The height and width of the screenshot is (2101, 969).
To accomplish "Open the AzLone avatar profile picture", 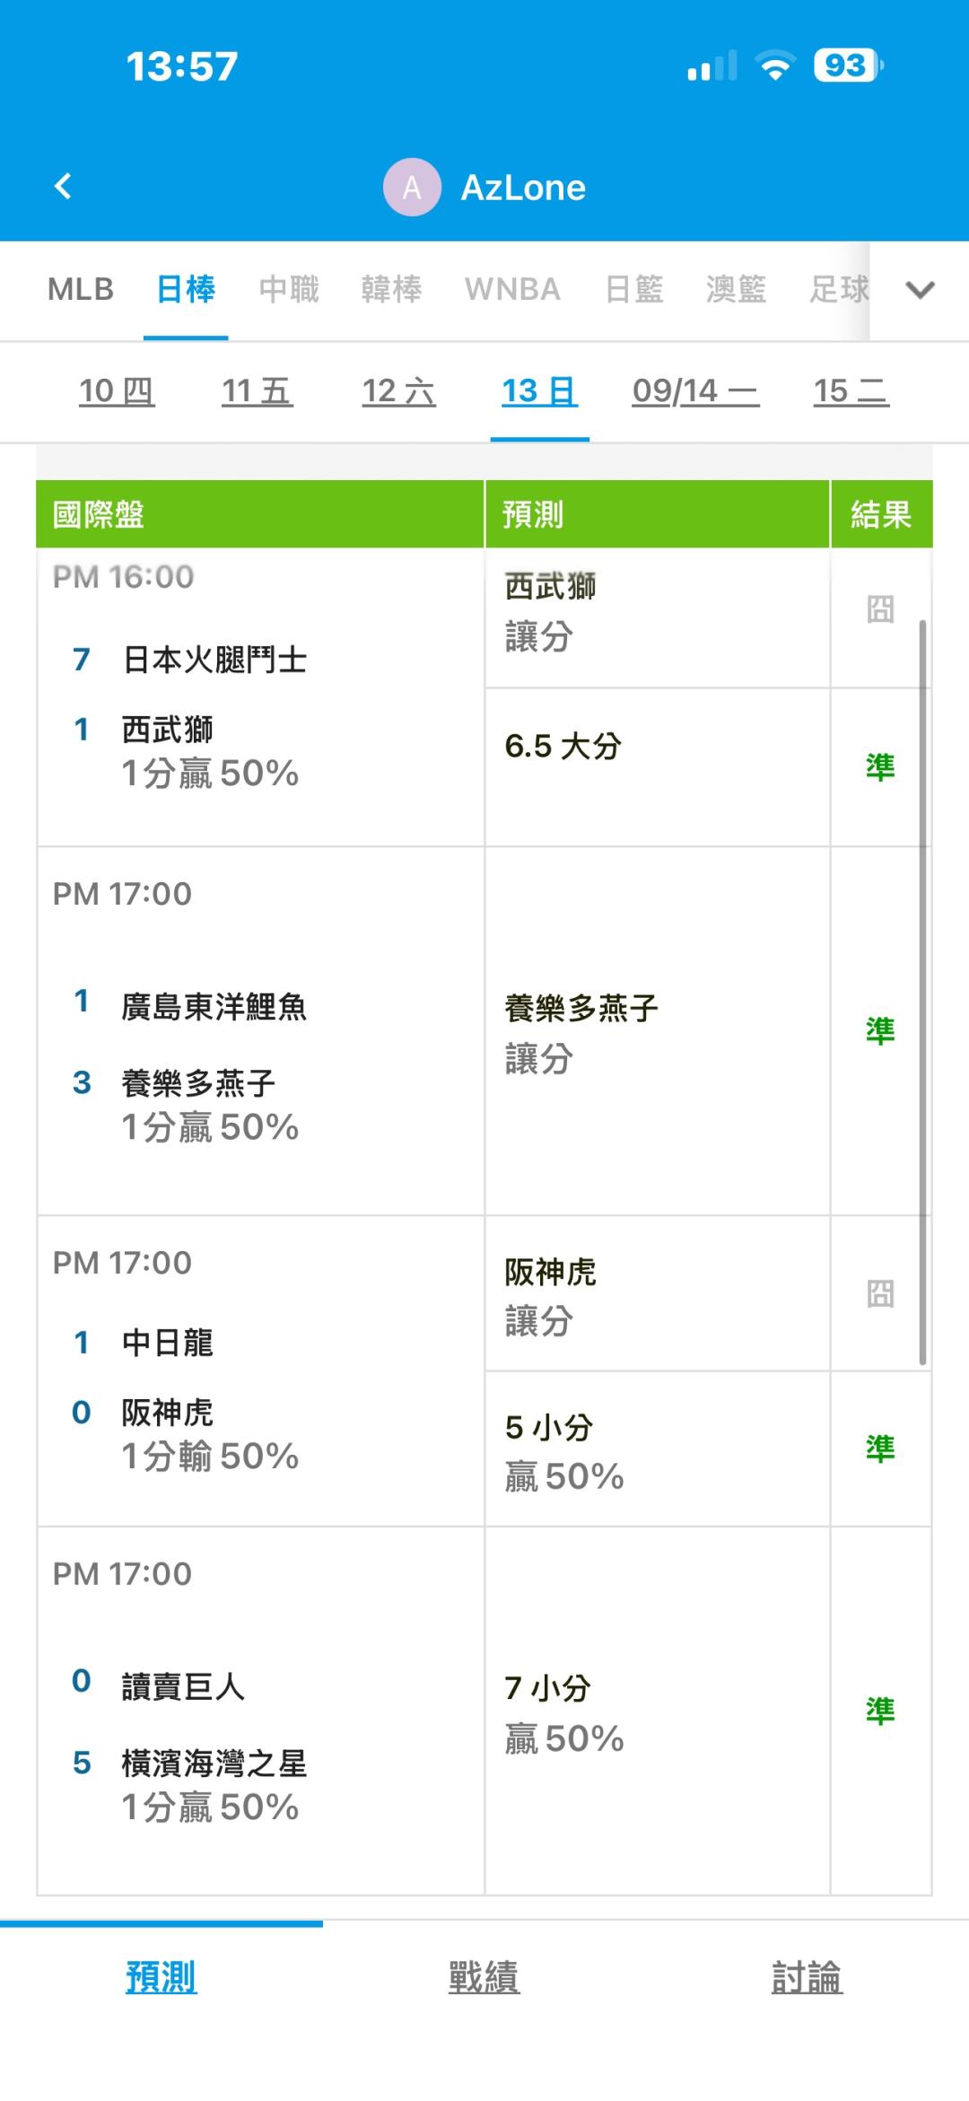I will 412,188.
